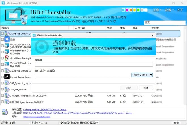Viewport: 187px width, 125px height.
Task: Select the orange theme color swatch
Action: coord(131,10)
